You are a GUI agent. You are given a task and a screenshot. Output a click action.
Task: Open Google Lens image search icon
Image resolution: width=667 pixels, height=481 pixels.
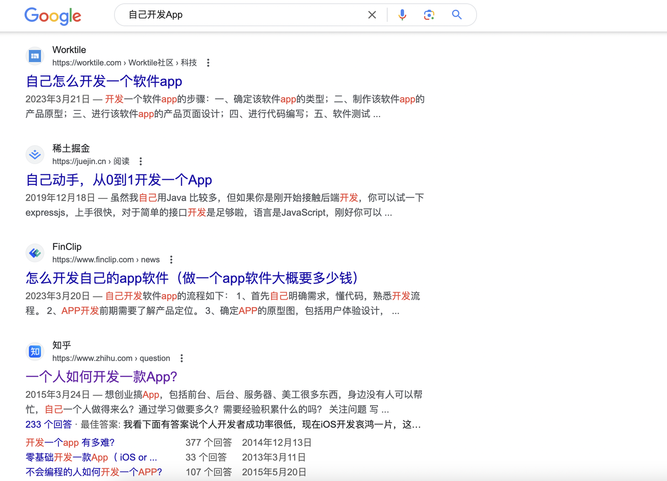pos(429,15)
